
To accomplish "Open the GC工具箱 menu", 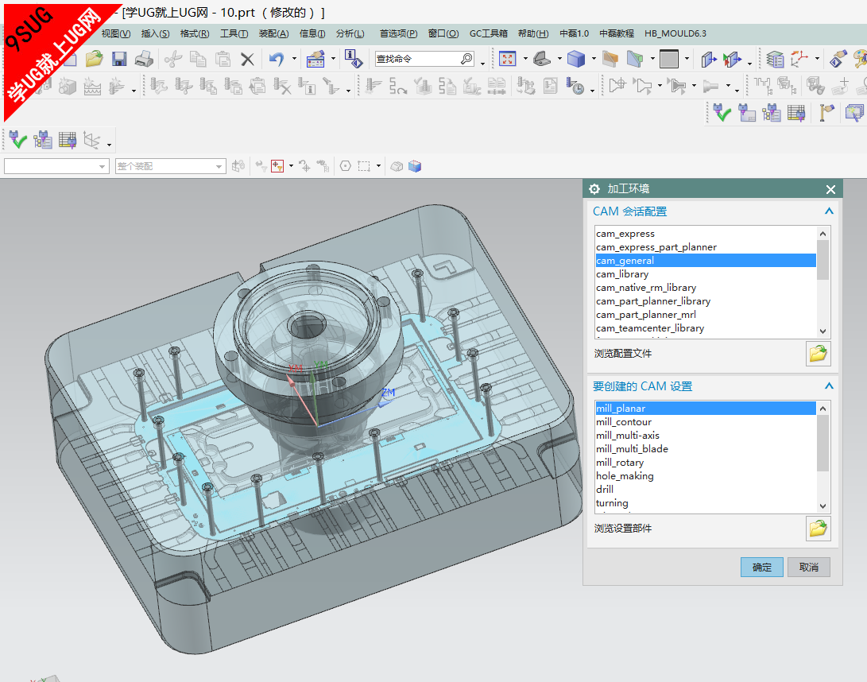I will click(x=488, y=33).
